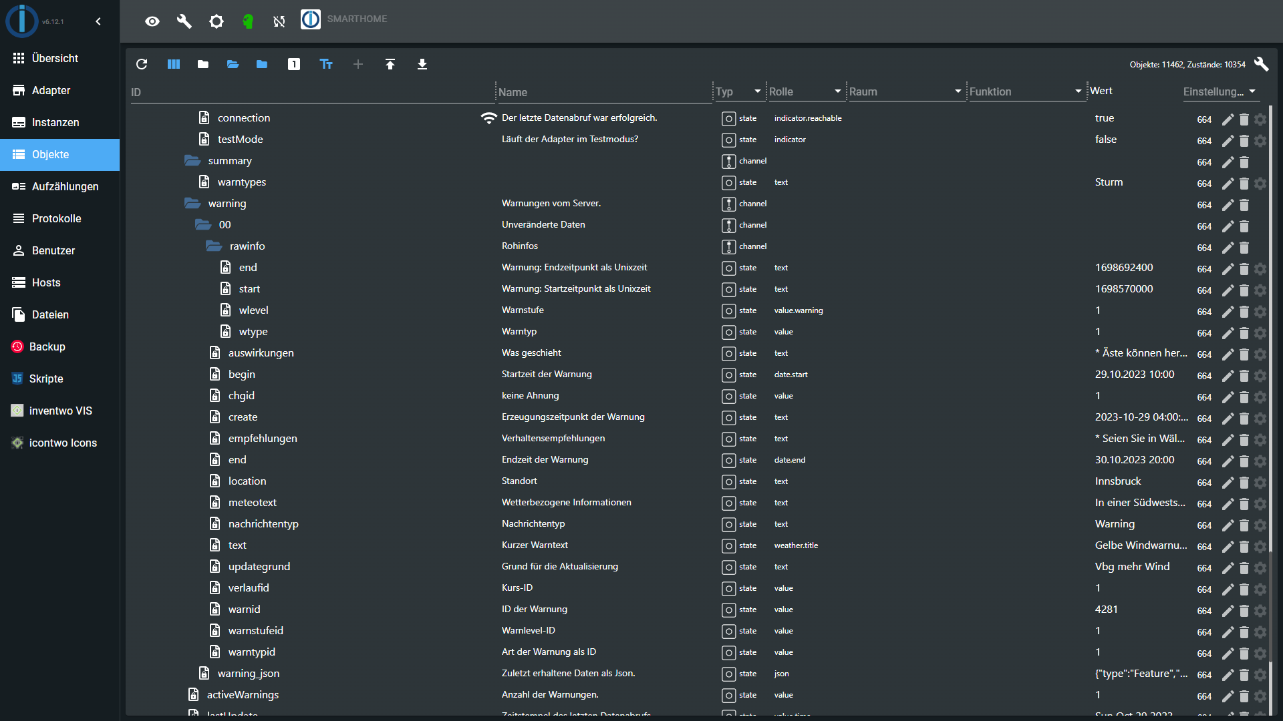Click the Wert column header
The image size is (1283, 721).
pos(1101,91)
